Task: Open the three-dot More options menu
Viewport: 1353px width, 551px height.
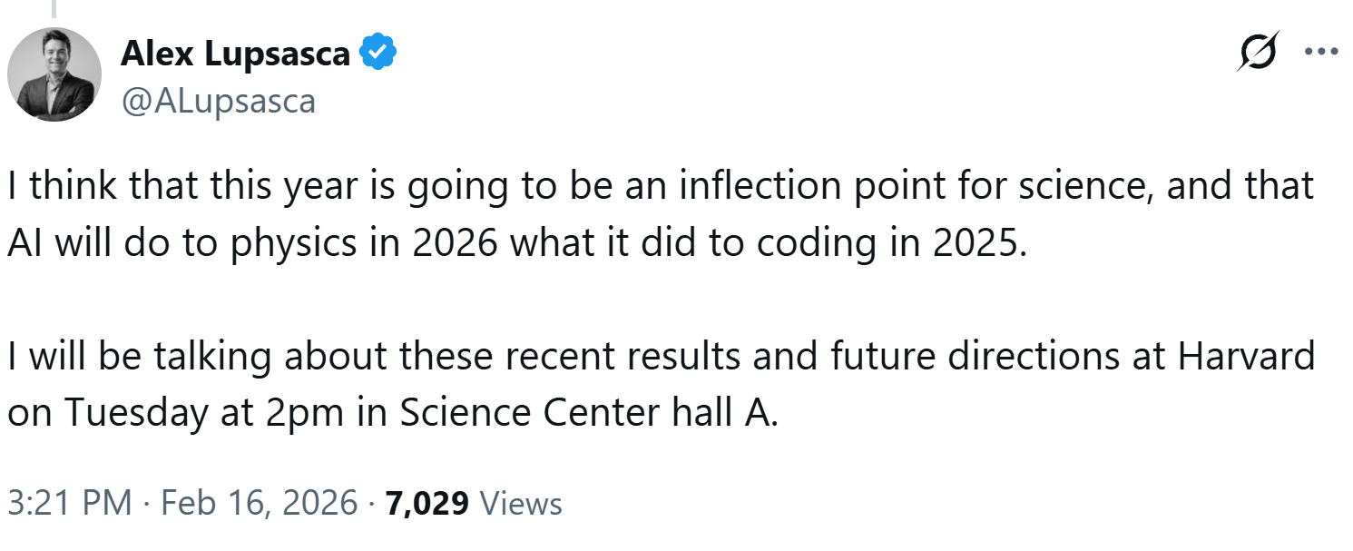Action: [x=1321, y=52]
